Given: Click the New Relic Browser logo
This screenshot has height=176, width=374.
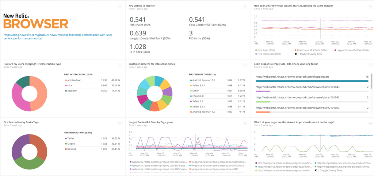Looking at the screenshot, I should [x=37, y=21].
